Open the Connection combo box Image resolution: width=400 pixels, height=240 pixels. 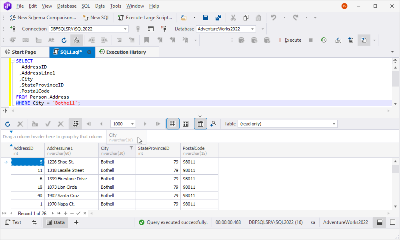(88, 29)
